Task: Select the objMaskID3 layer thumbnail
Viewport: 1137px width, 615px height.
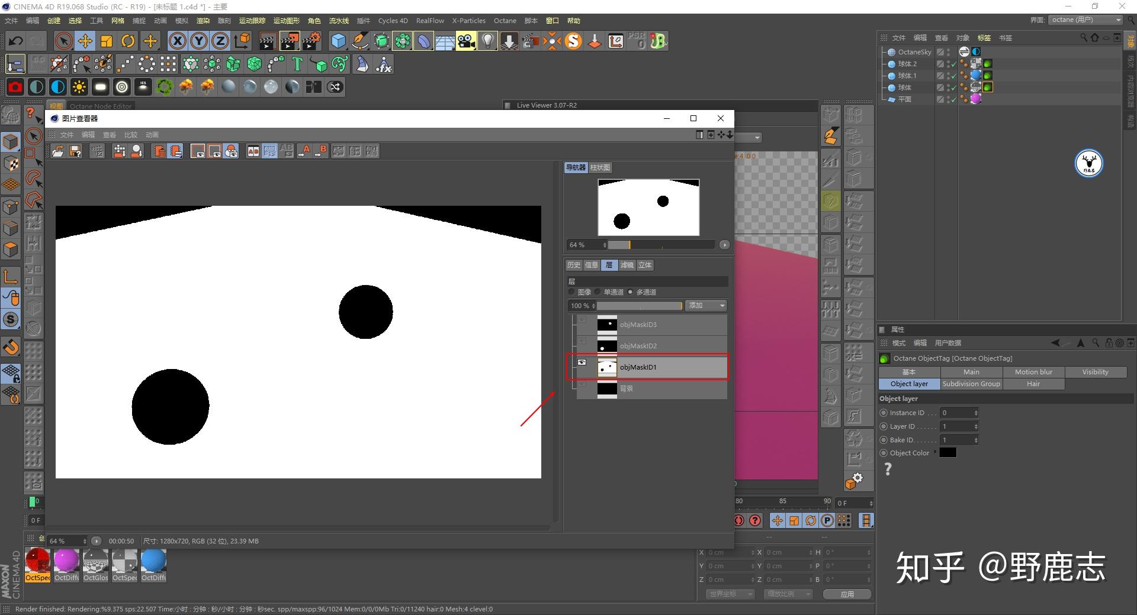Action: 607,325
